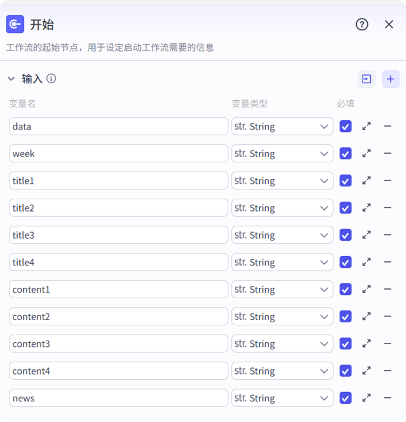Image resolution: width=406 pixels, height=422 pixels.
Task: Edit the content3 variable name field
Action: point(119,344)
